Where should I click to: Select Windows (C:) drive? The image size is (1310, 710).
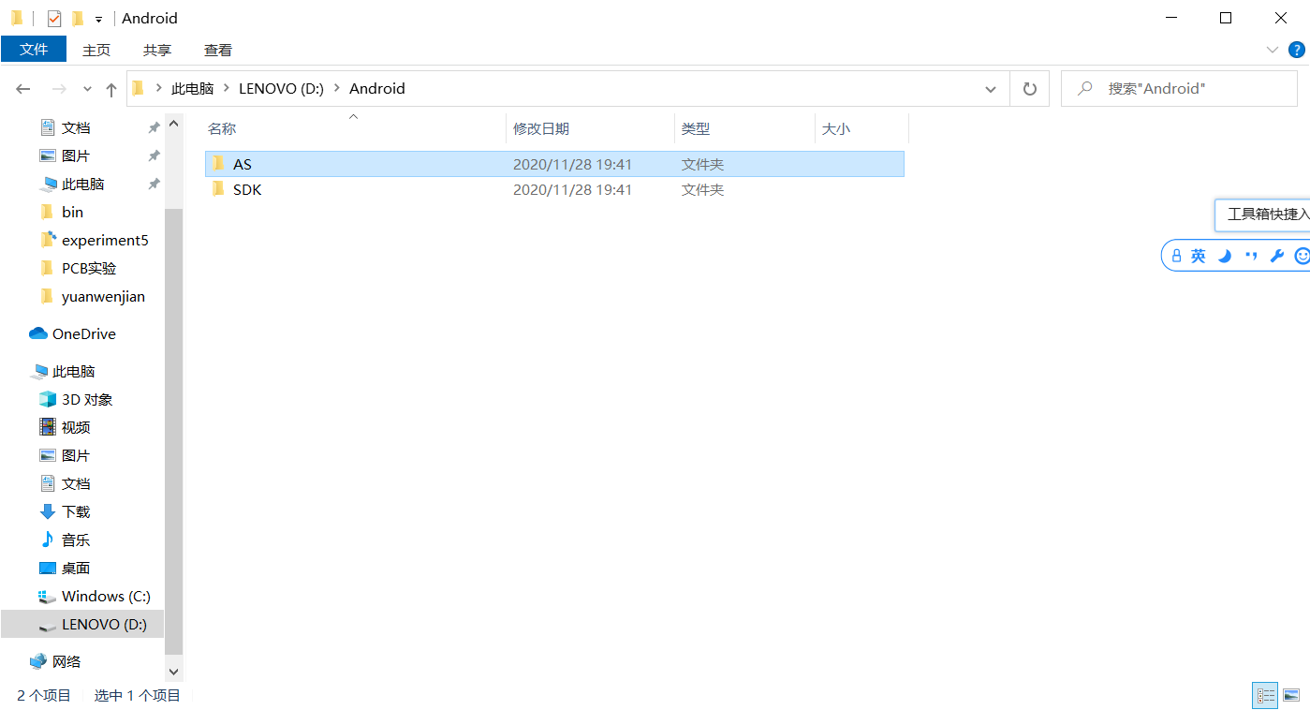pyautogui.click(x=106, y=596)
